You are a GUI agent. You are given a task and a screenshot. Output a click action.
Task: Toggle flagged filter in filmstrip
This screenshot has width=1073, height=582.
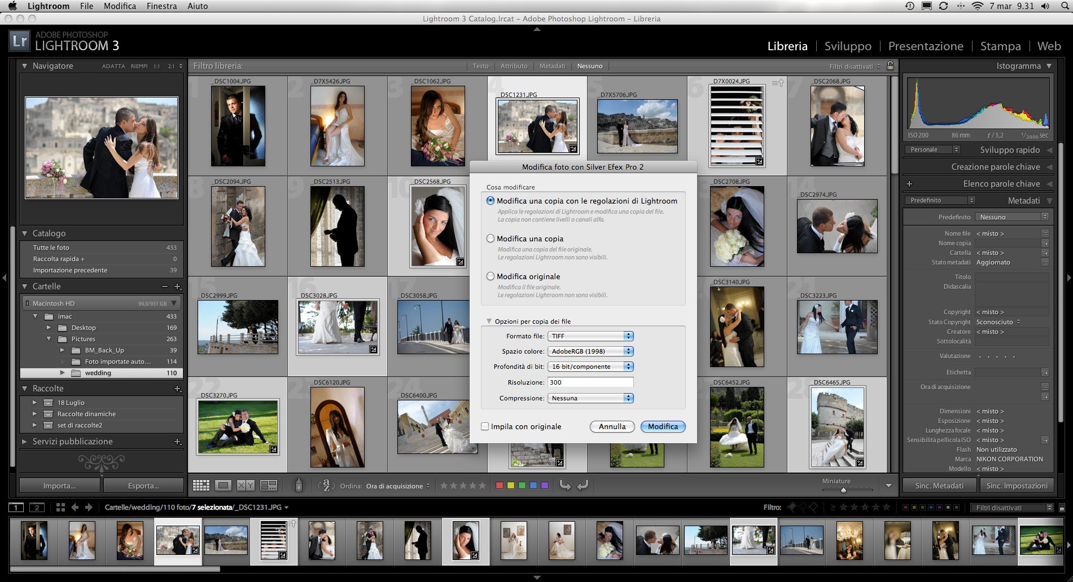(791, 507)
